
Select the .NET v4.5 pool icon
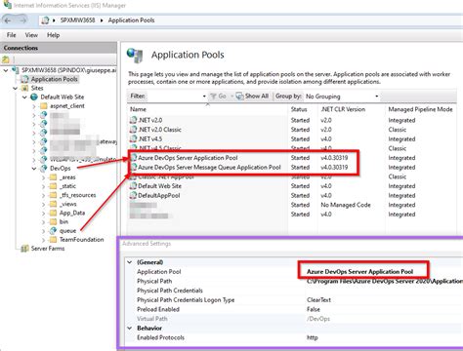[x=133, y=139]
